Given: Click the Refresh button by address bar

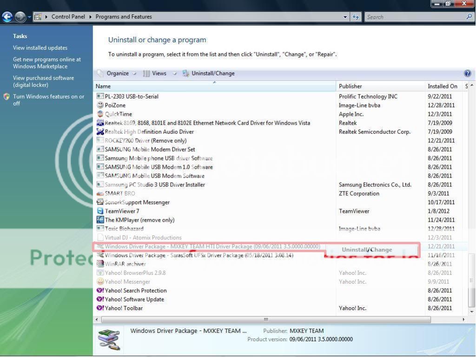Looking at the screenshot, I should tap(356, 17).
